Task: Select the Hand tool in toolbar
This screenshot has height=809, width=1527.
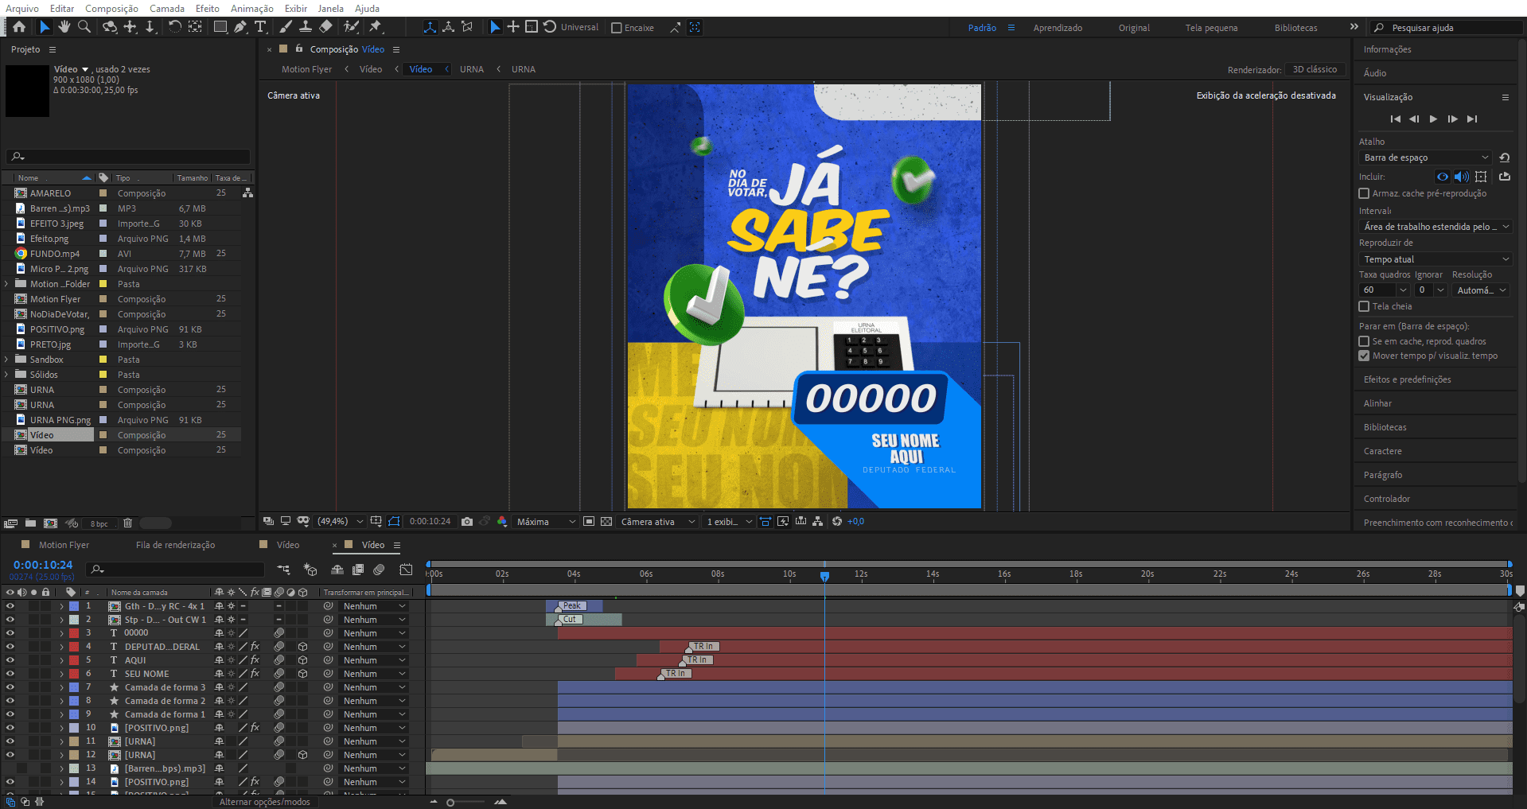Action: tap(64, 27)
